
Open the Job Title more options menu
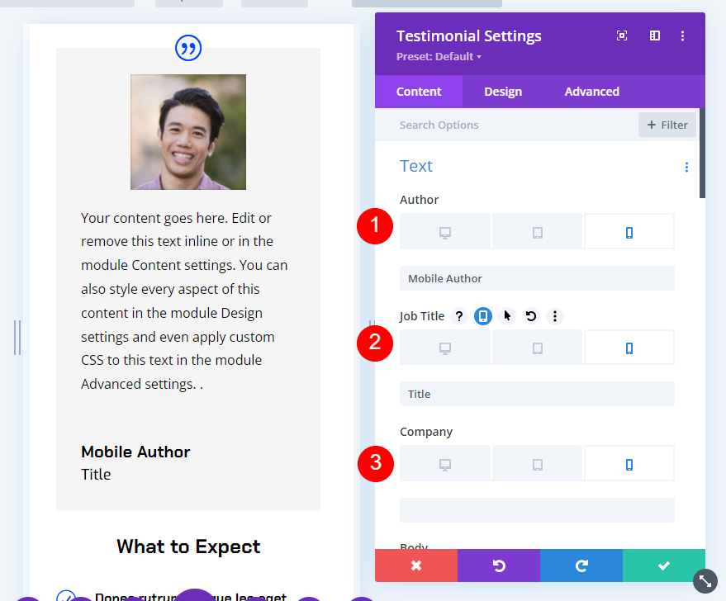[x=555, y=316]
